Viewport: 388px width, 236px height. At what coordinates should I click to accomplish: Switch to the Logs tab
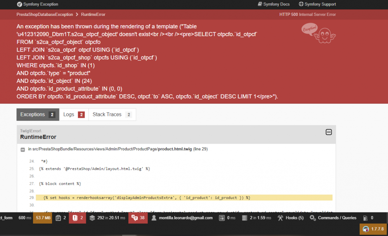tap(74, 114)
